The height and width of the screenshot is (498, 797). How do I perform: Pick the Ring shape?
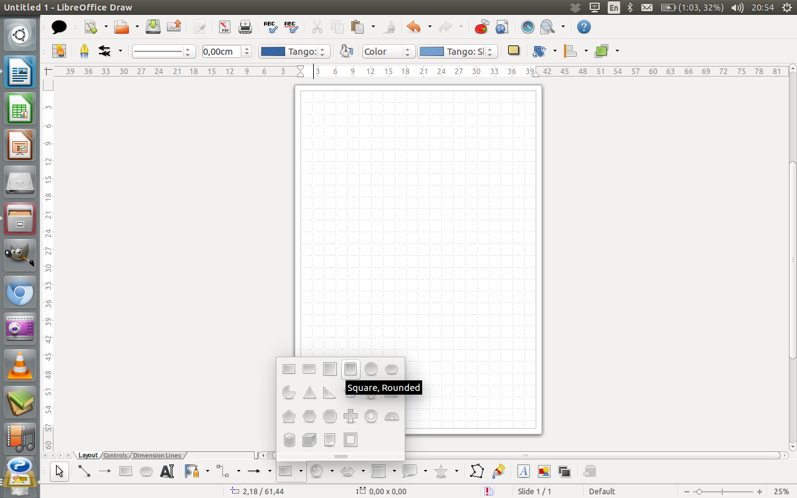pyautogui.click(x=371, y=416)
